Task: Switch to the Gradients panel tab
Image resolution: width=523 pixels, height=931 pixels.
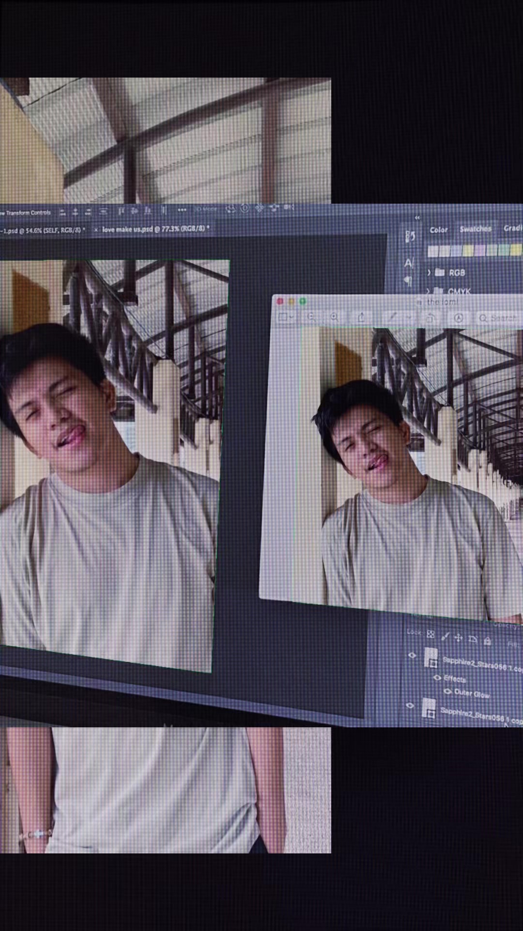Action: [x=513, y=228]
